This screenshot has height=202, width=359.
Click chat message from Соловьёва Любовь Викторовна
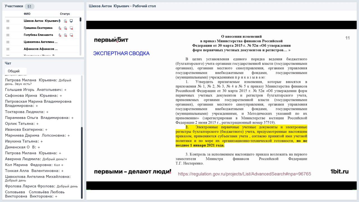(35, 194)
